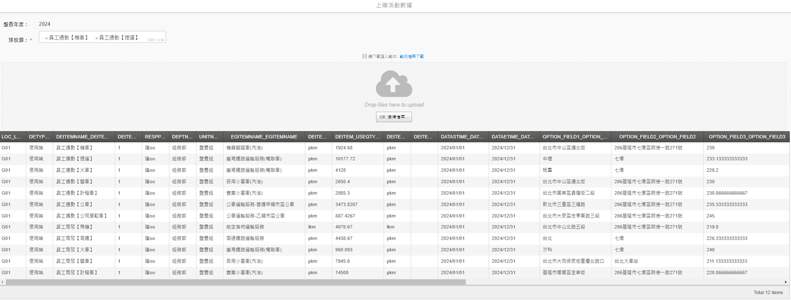Click the DATASTIME_DAT... column header
The image size is (791, 300).
click(462, 137)
